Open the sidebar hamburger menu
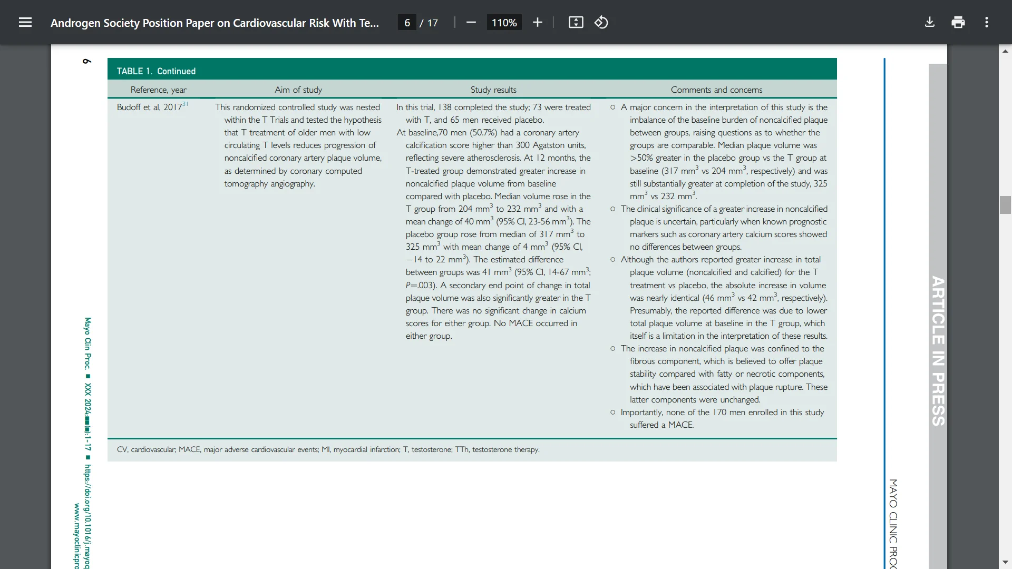The width and height of the screenshot is (1012, 569). pyautogui.click(x=25, y=22)
